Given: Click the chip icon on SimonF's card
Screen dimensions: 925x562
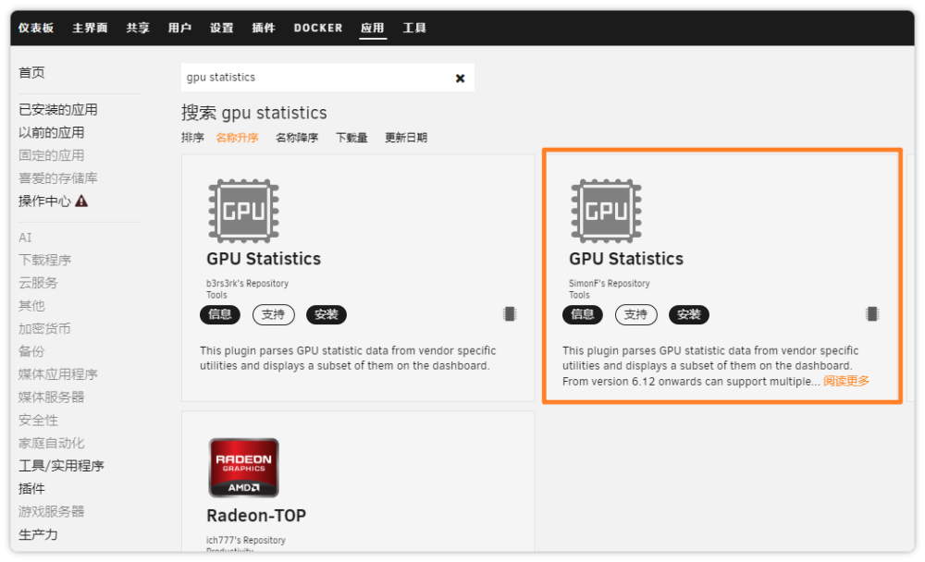Looking at the screenshot, I should [x=872, y=313].
